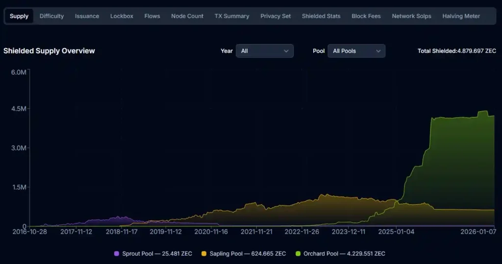The width and height of the screenshot is (502, 264).
Task: Click the green Orchard Pool color swatch
Action: click(x=298, y=254)
